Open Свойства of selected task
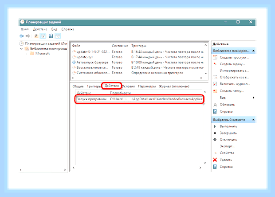Viewport: 275px width, 197px height. tap(227, 153)
